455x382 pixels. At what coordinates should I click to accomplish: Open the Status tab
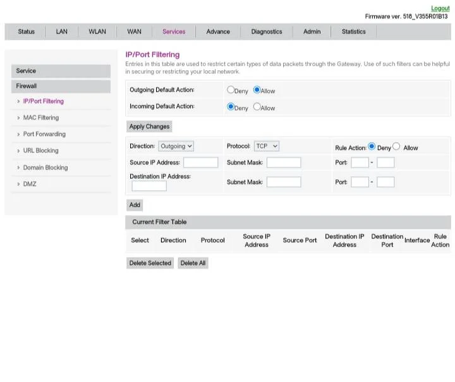pos(26,32)
